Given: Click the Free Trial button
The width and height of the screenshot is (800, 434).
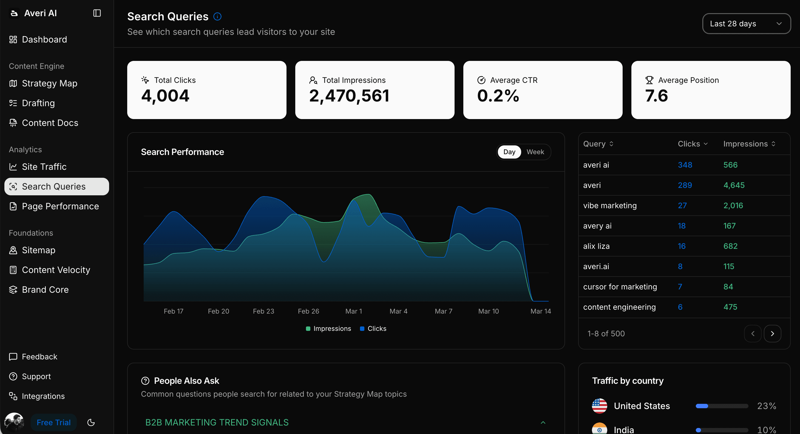Looking at the screenshot, I should [53, 422].
